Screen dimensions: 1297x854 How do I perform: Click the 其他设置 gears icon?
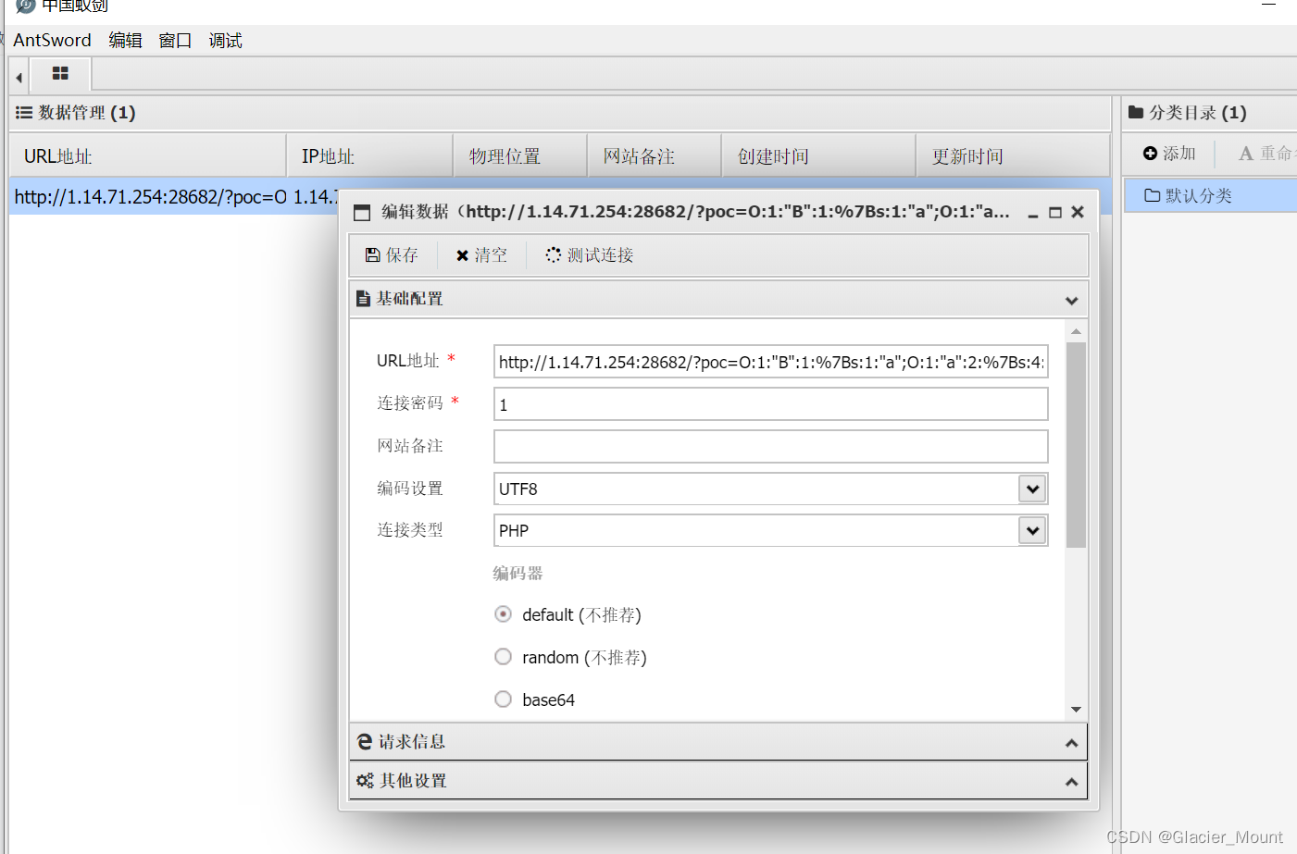tap(365, 780)
